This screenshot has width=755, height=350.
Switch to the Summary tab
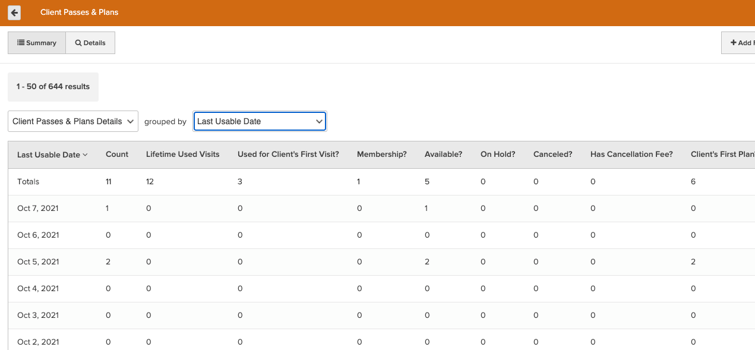[x=37, y=43]
